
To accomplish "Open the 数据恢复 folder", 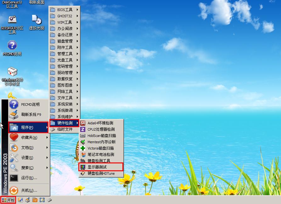I will [x=64, y=79].
